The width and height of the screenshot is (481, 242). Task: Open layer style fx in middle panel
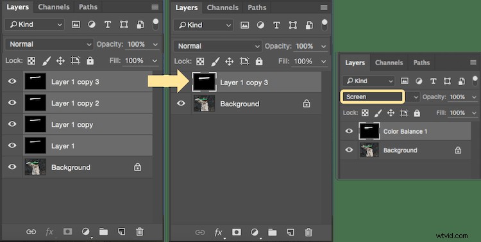pyautogui.click(x=218, y=232)
